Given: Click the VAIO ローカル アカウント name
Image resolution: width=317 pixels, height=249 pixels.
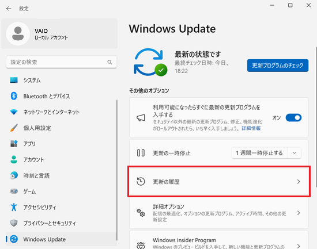Looking at the screenshot, I should point(51,34).
